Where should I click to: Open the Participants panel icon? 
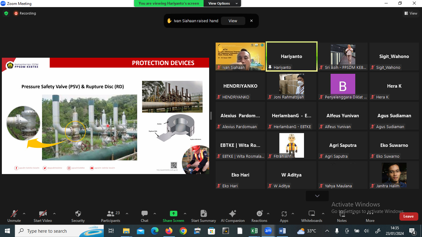(x=110, y=214)
